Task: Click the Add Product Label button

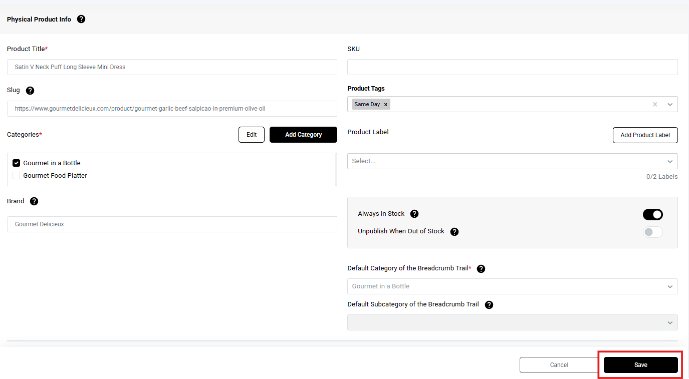Action: [645, 135]
